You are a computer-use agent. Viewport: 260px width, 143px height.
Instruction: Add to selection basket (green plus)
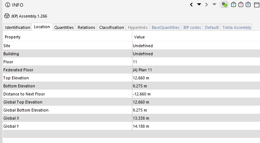pos(233,5)
